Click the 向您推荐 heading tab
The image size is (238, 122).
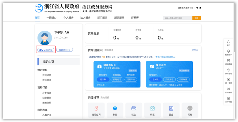93,97
